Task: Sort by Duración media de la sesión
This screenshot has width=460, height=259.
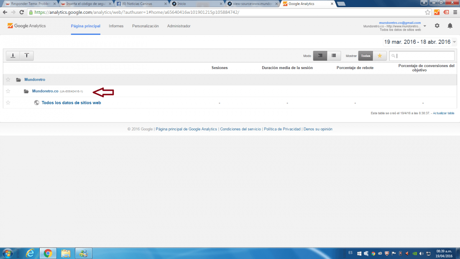Action: (287, 67)
